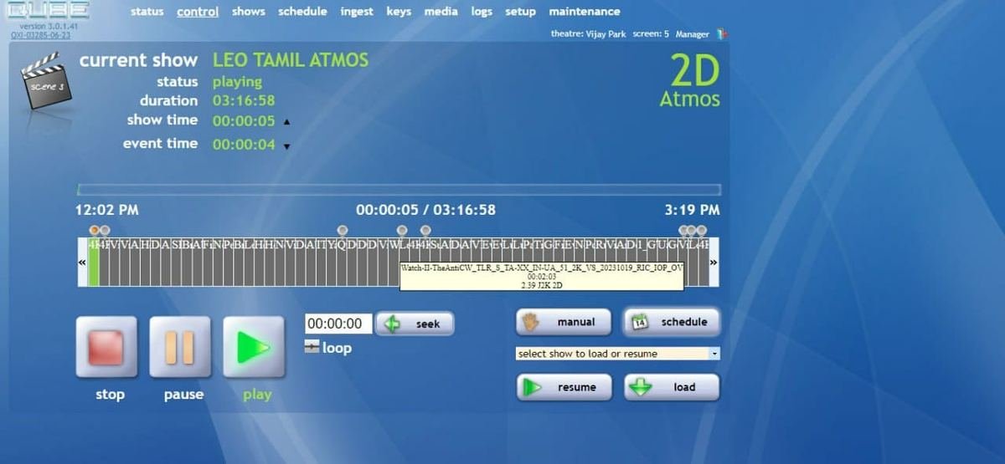Click the resume button
The width and height of the screenshot is (1005, 464).
coord(564,387)
